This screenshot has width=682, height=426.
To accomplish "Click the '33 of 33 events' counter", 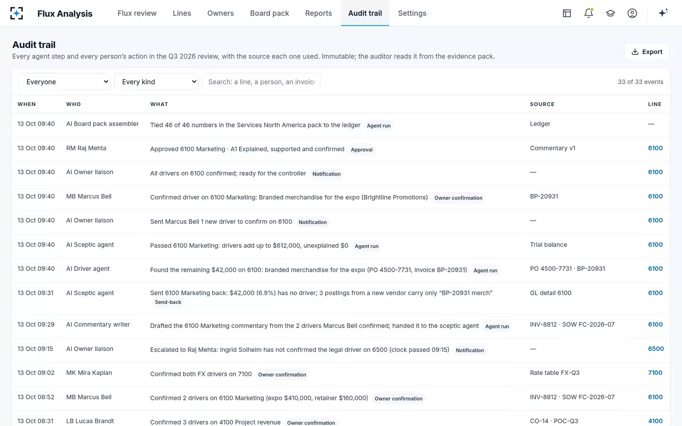I will click(x=640, y=82).
